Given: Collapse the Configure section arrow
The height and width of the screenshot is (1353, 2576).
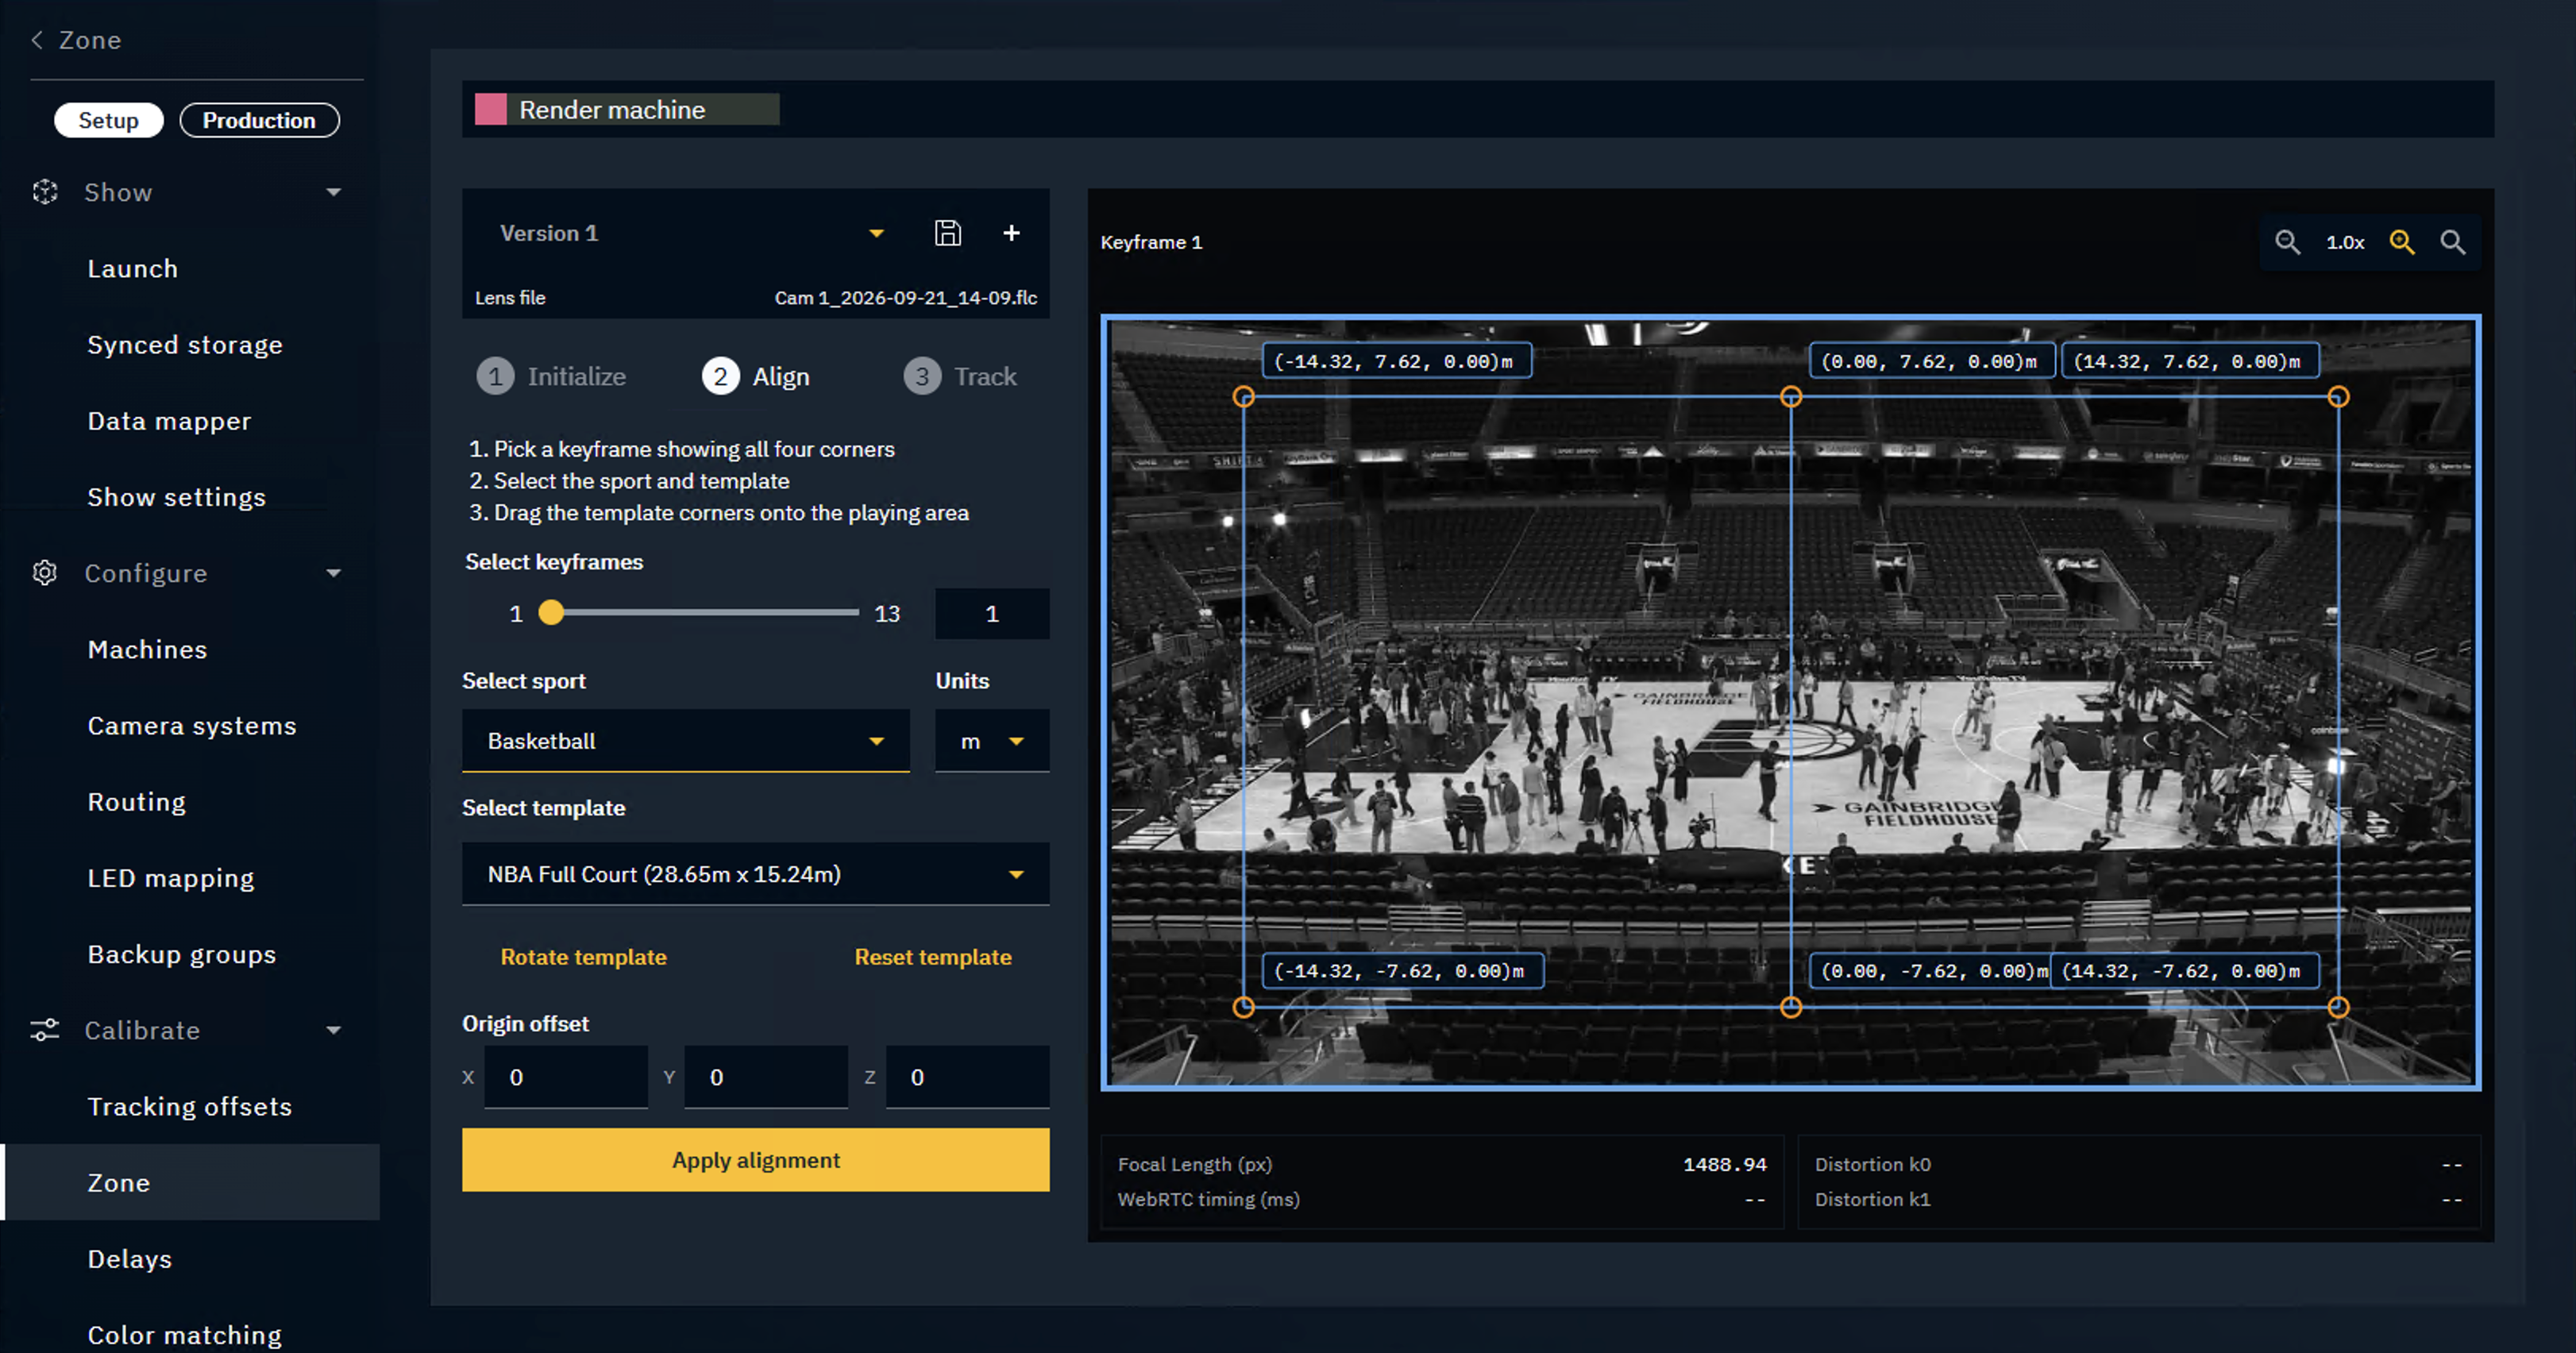Looking at the screenshot, I should coord(334,573).
